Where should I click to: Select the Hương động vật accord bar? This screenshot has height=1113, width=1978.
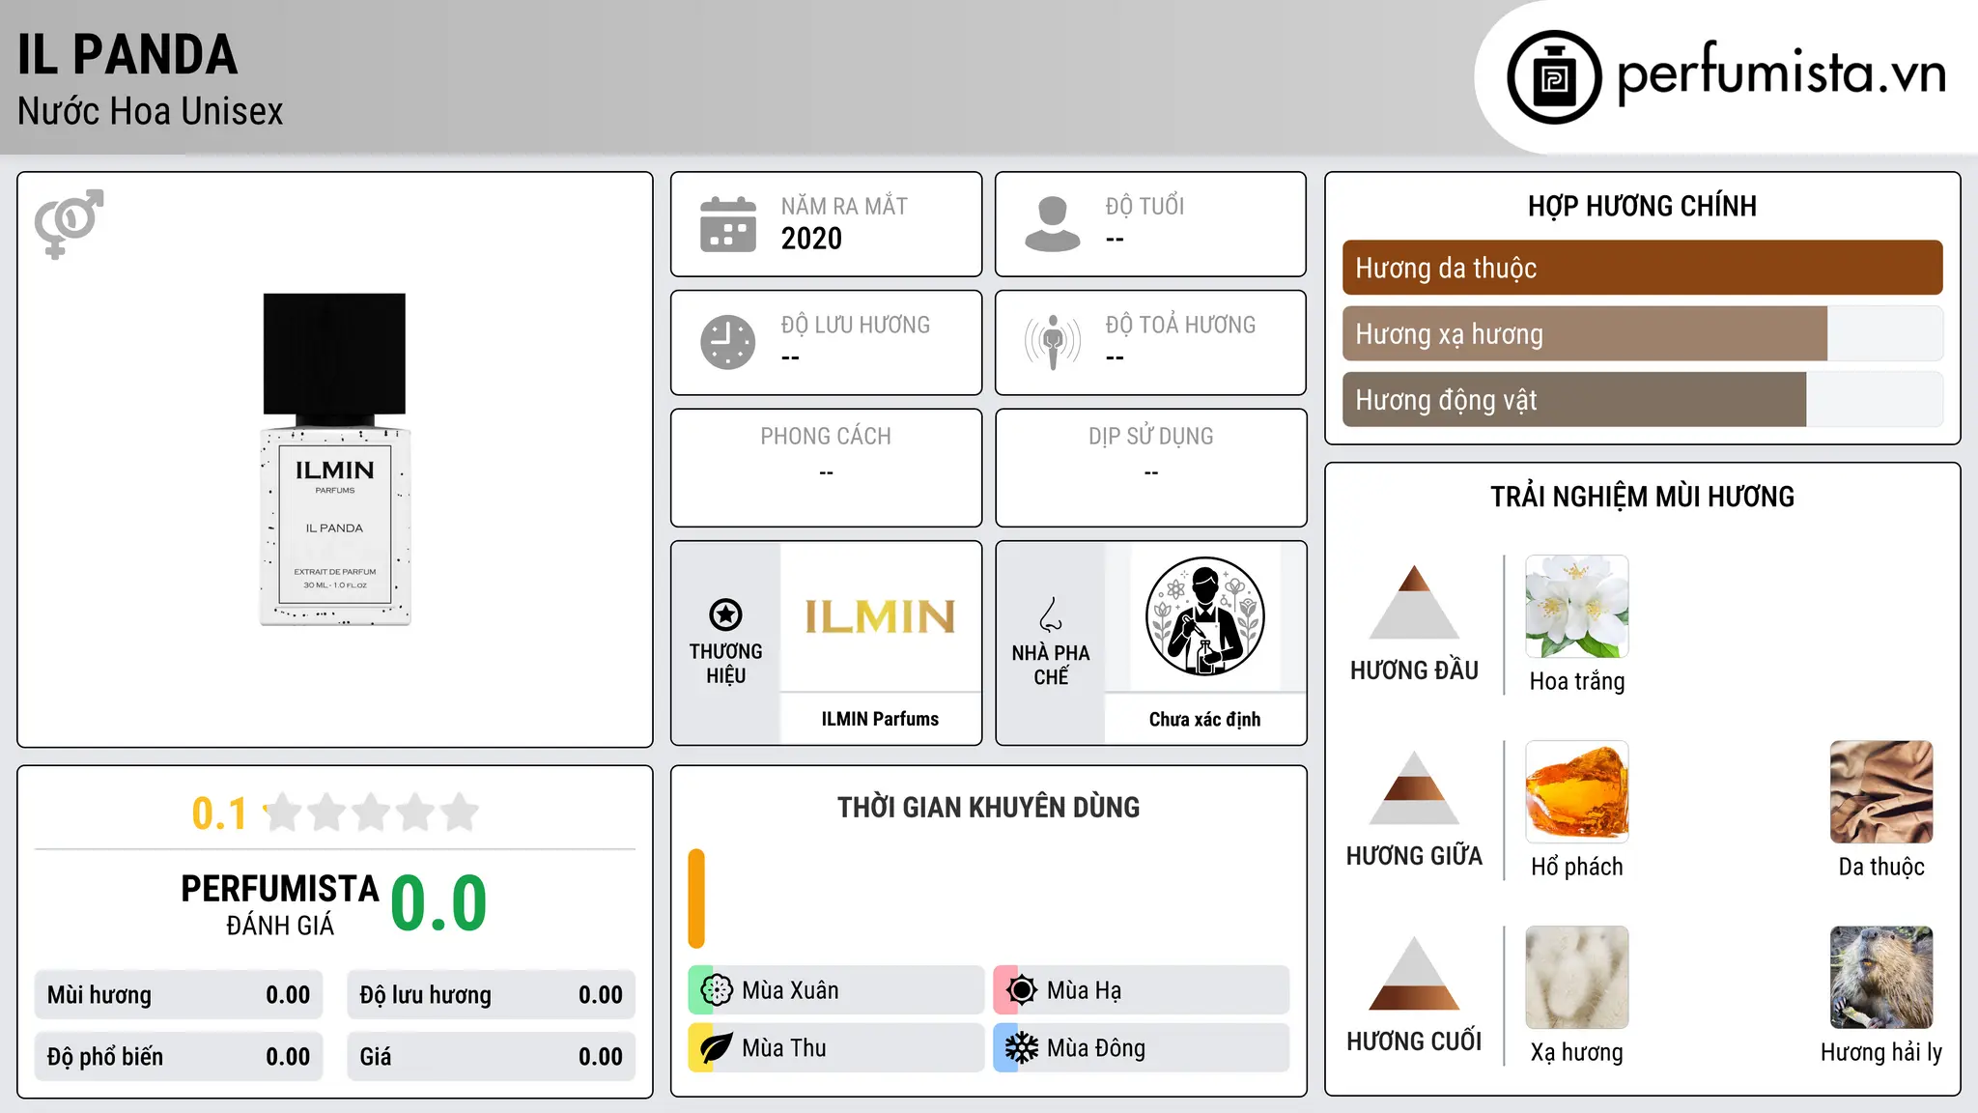click(1642, 400)
